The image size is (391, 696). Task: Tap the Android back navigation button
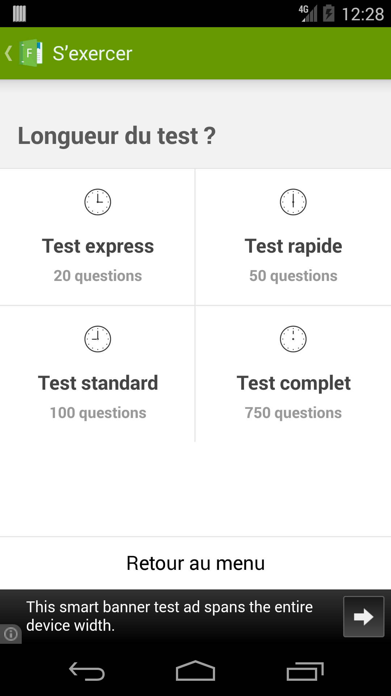click(x=87, y=671)
